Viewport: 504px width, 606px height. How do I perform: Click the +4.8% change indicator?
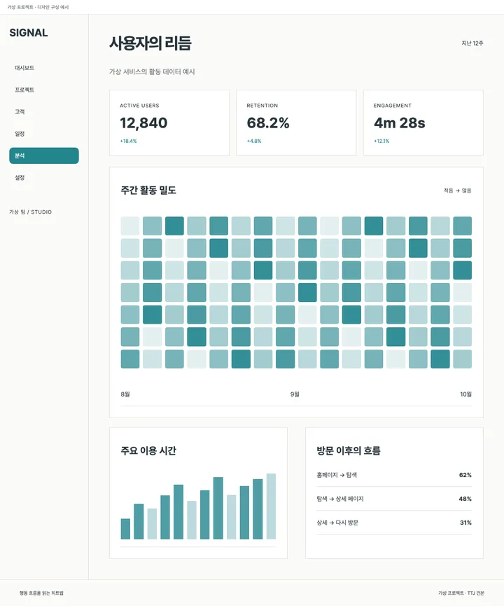point(254,141)
